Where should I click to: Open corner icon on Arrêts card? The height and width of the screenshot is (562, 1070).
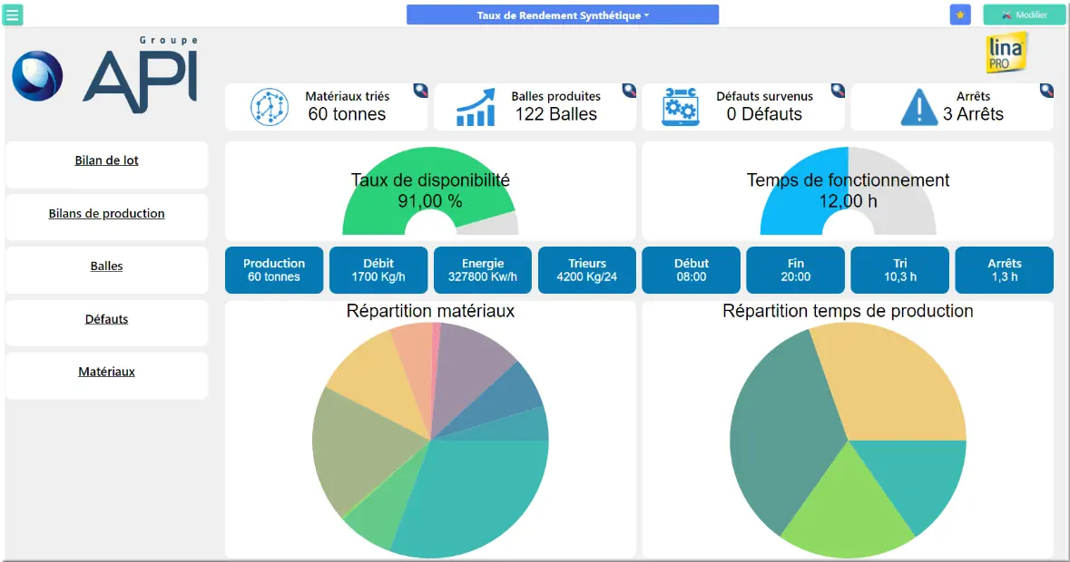coord(1046,90)
